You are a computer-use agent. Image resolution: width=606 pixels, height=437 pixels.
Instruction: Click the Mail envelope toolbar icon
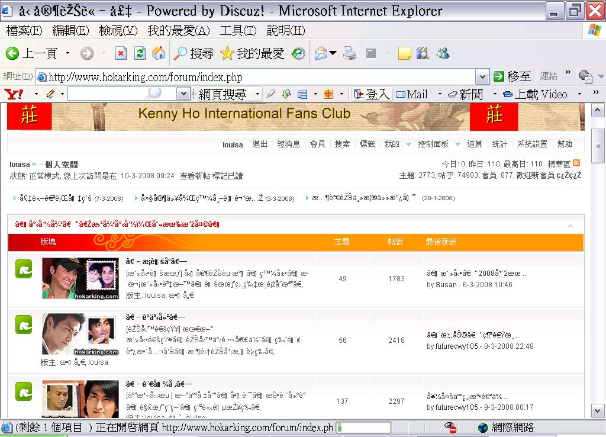click(x=321, y=53)
